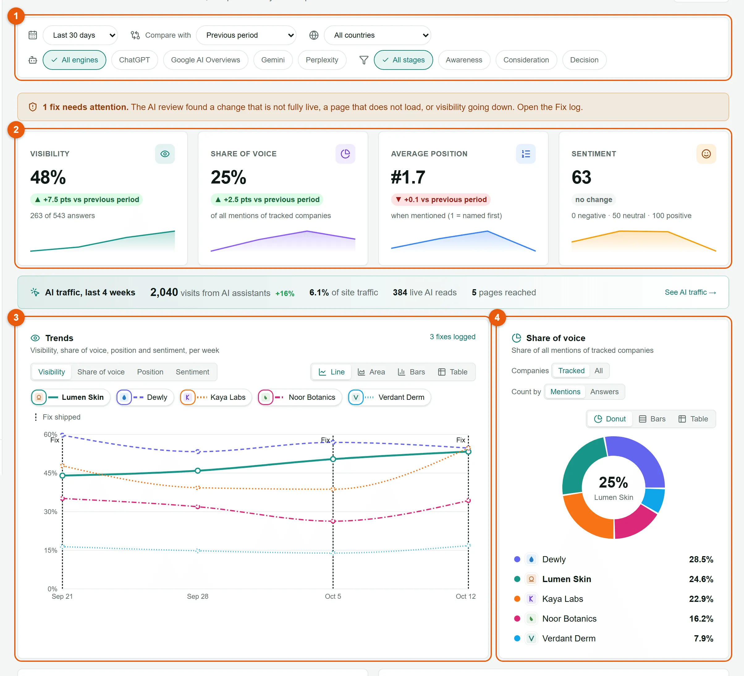Count share of voice by Answers
Screen dimensions: 744x676
604,391
